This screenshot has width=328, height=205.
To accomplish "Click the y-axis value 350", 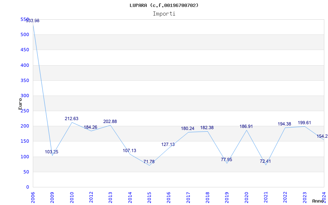I will [25, 80].
